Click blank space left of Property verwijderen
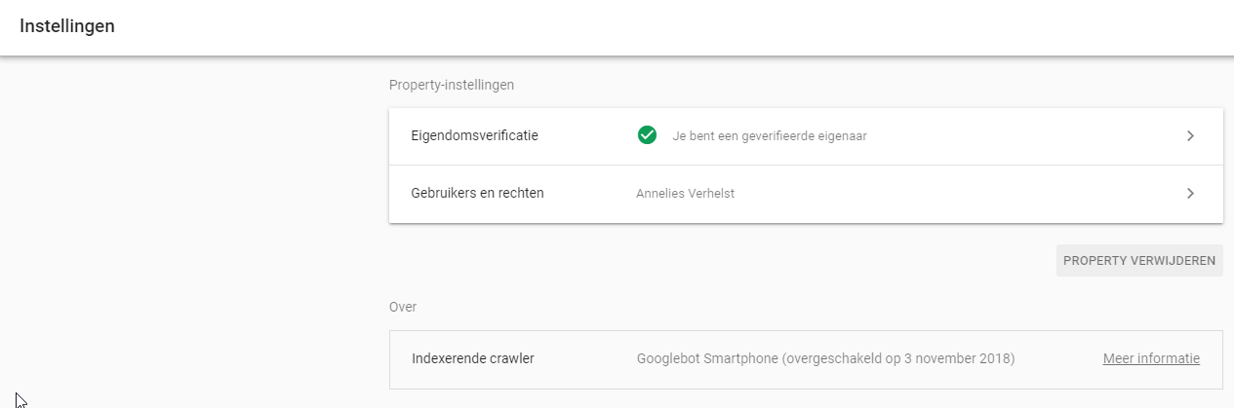 coord(722,260)
